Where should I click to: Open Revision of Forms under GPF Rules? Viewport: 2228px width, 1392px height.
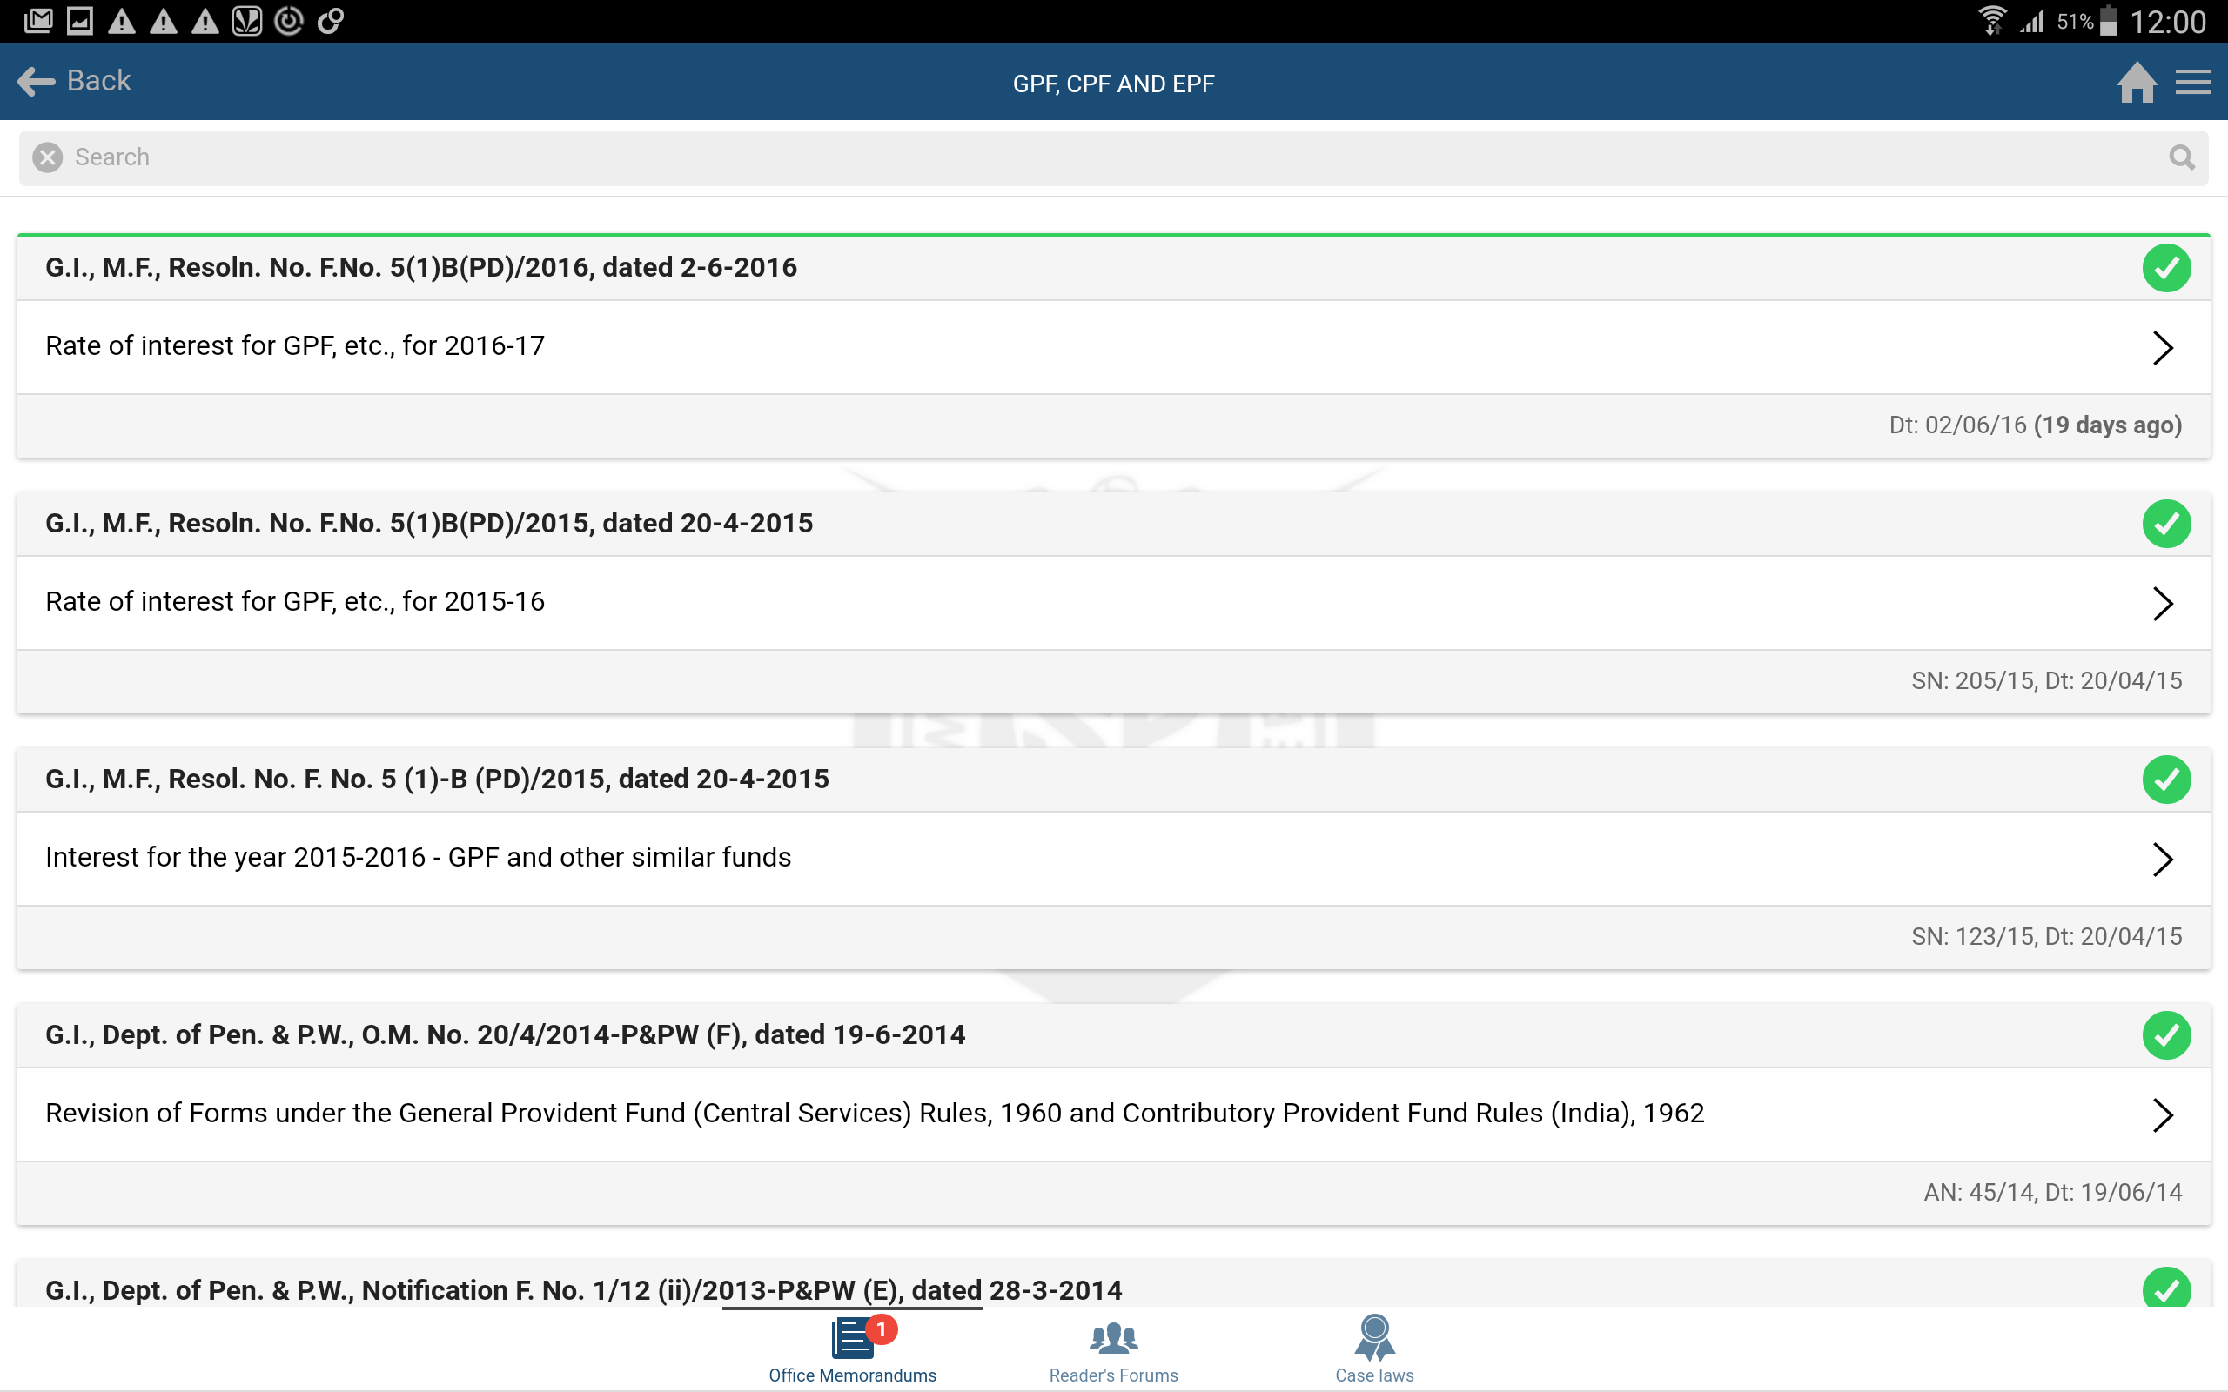click(x=1114, y=1114)
